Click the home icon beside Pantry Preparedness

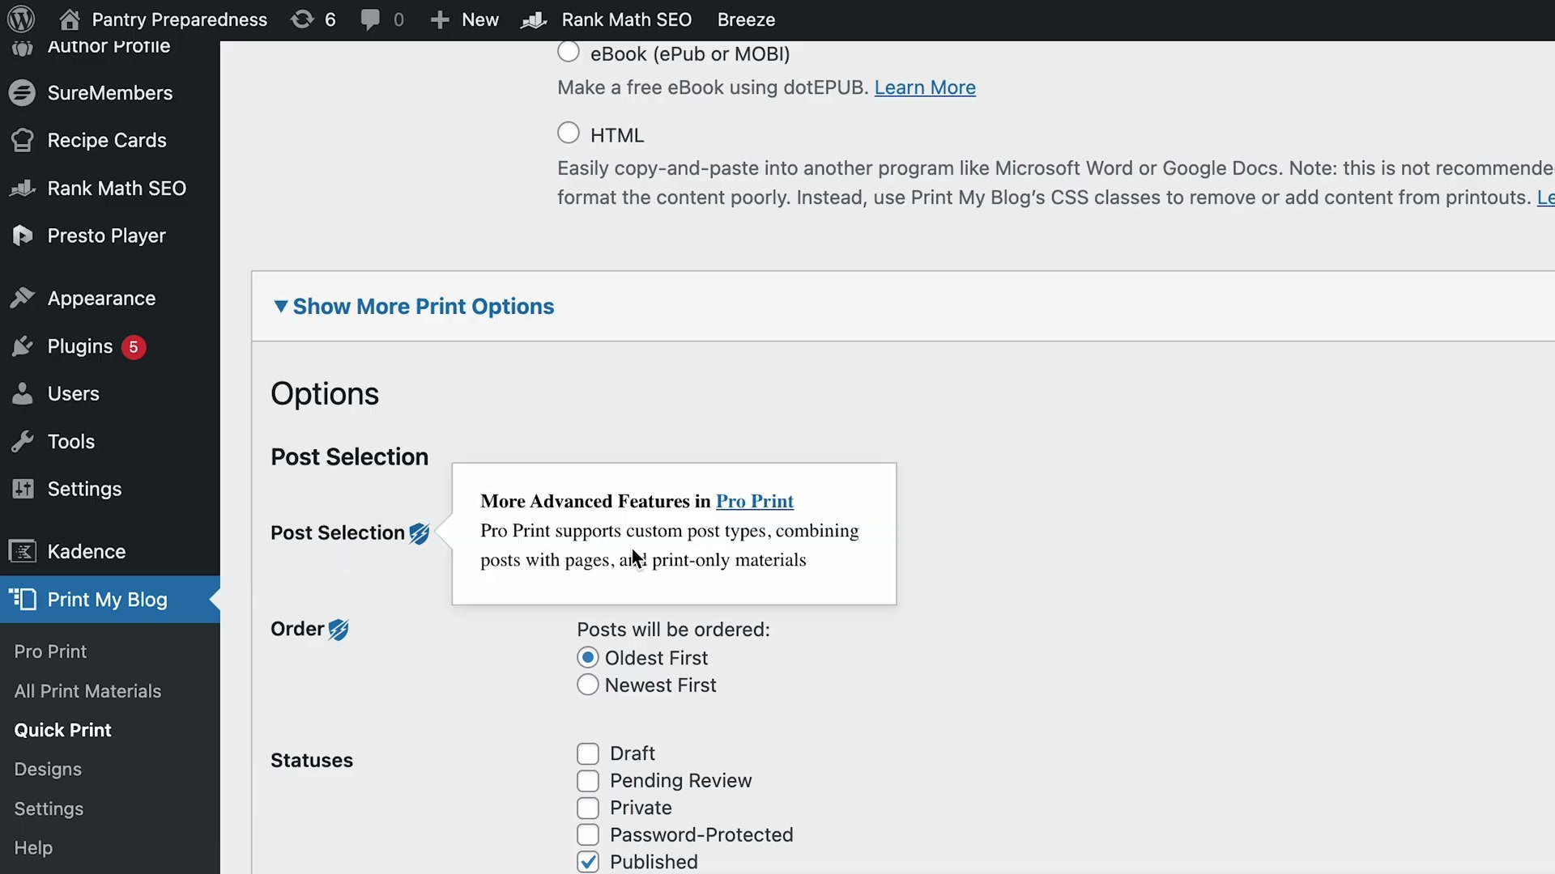(70, 19)
